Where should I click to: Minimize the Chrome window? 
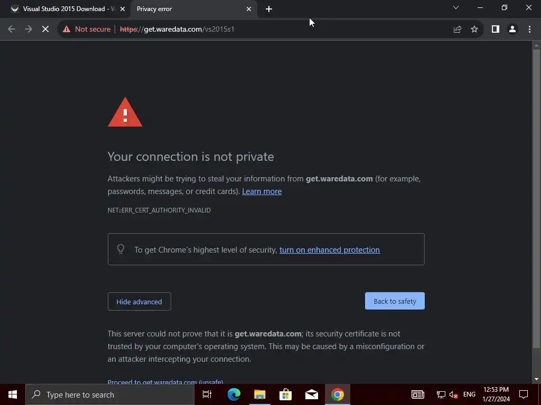click(x=480, y=7)
